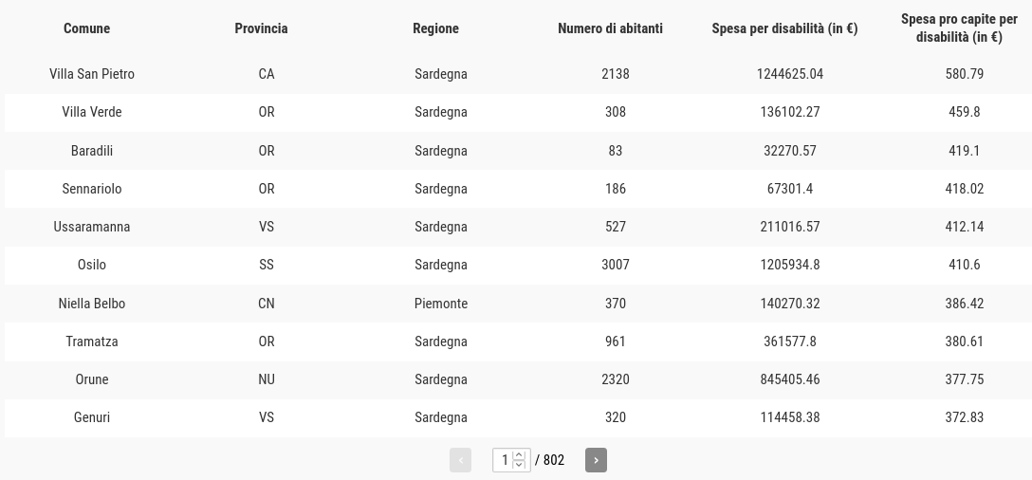Select the Sennariolo row
Image resolution: width=1032 pixels, height=480 pixels.
point(518,189)
